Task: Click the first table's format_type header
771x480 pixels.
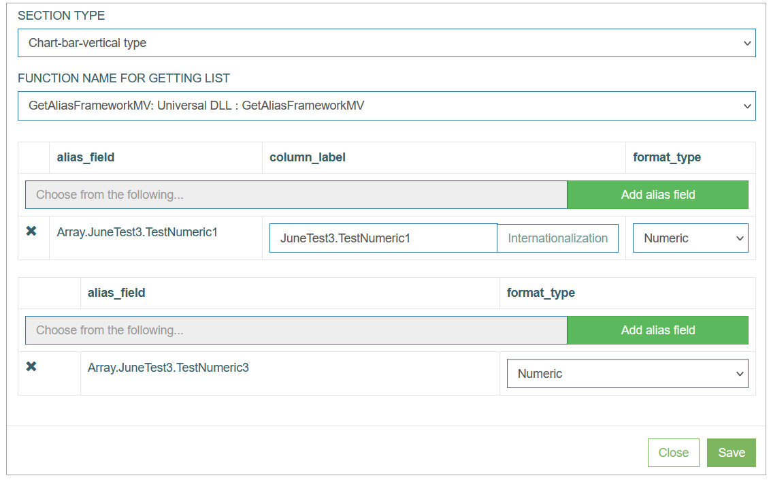Action: pyautogui.click(x=667, y=157)
